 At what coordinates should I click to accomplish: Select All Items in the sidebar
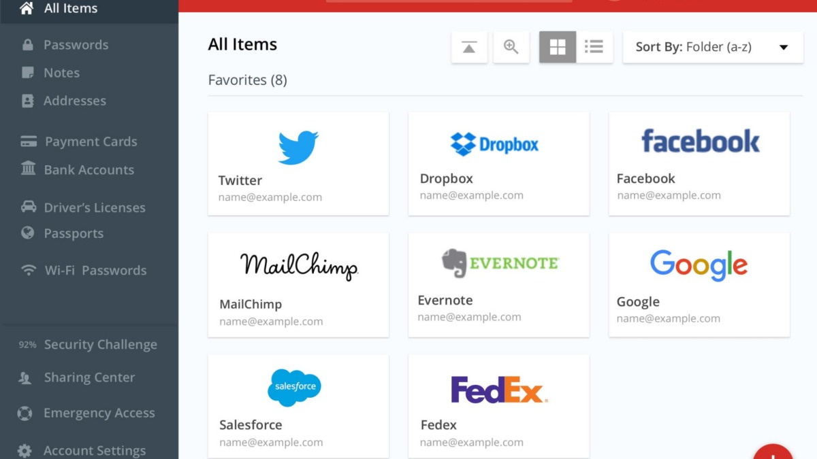(70, 9)
